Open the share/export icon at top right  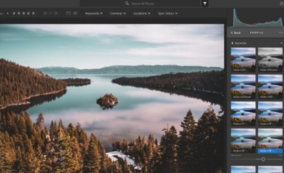[x=282, y=3]
